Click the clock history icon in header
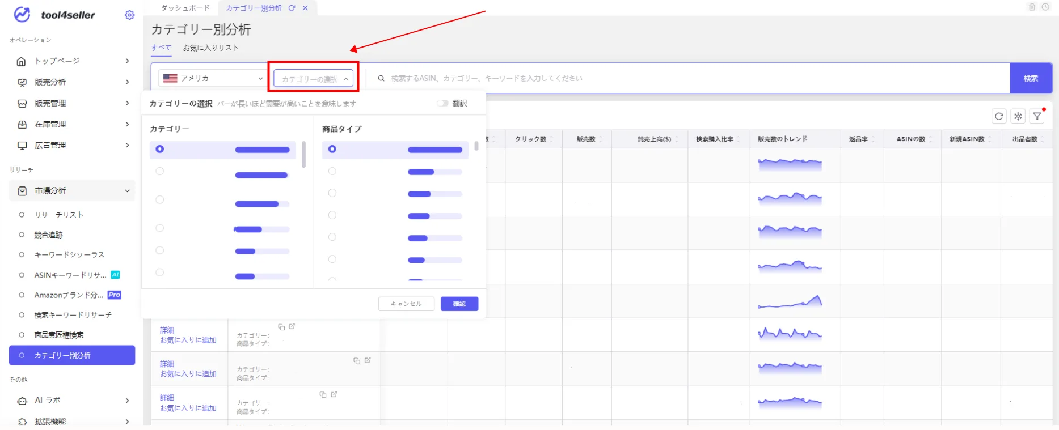Screen dimensions: 1059x430 [x=1045, y=7]
